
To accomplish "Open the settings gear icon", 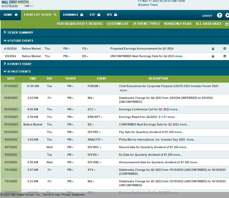I will click(227, 15).
